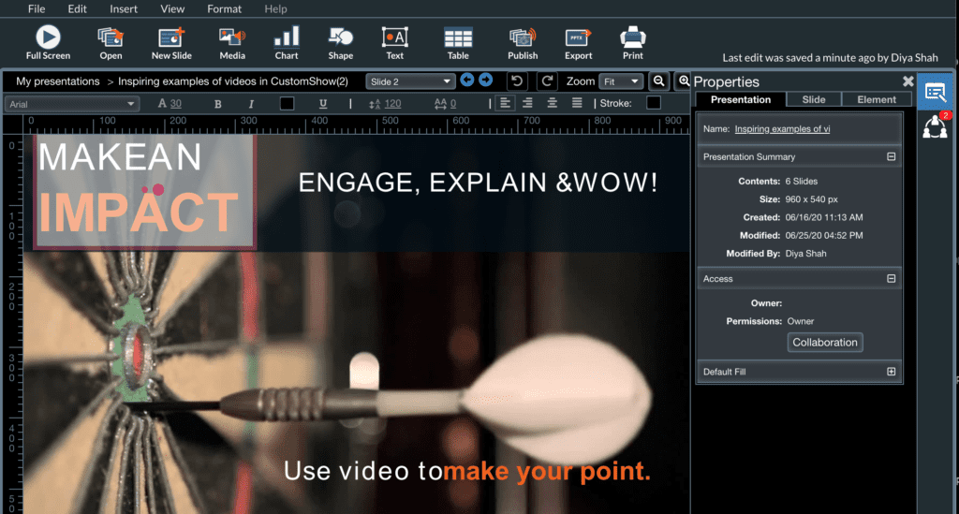Align text left
The height and width of the screenshot is (514, 959).
(x=505, y=103)
